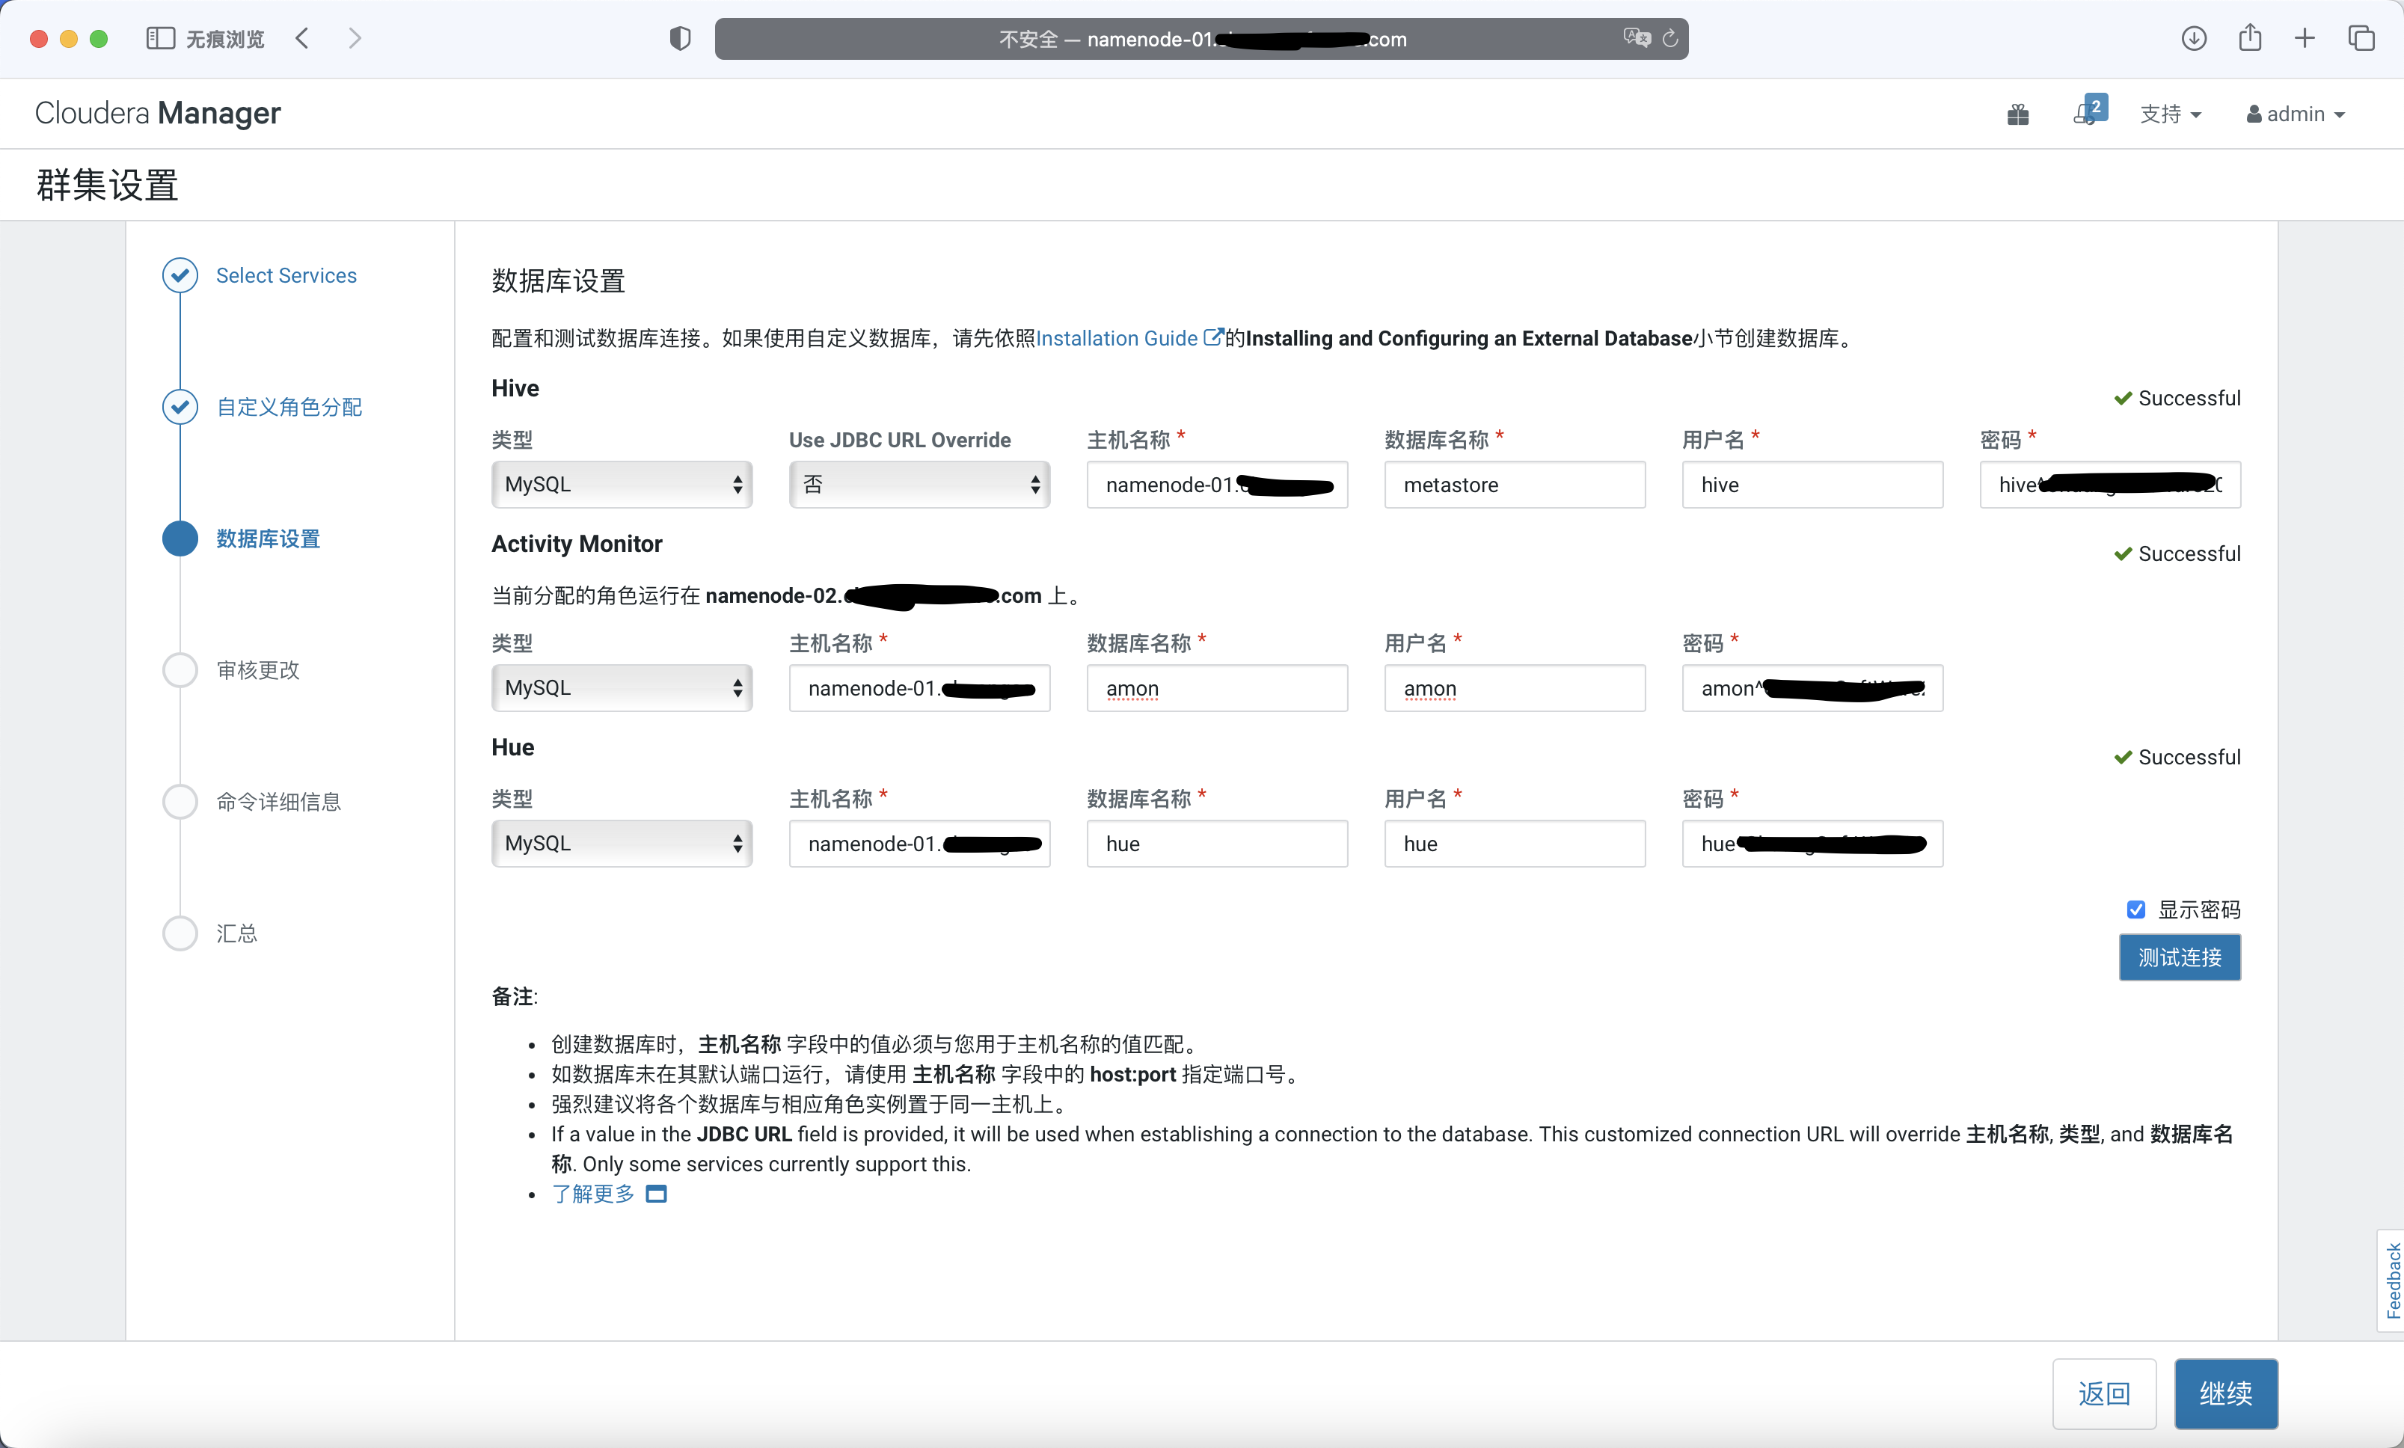Viewport: 2404px width, 1448px height.
Task: Click Safari sidebar toggle icon
Action: click(160, 38)
